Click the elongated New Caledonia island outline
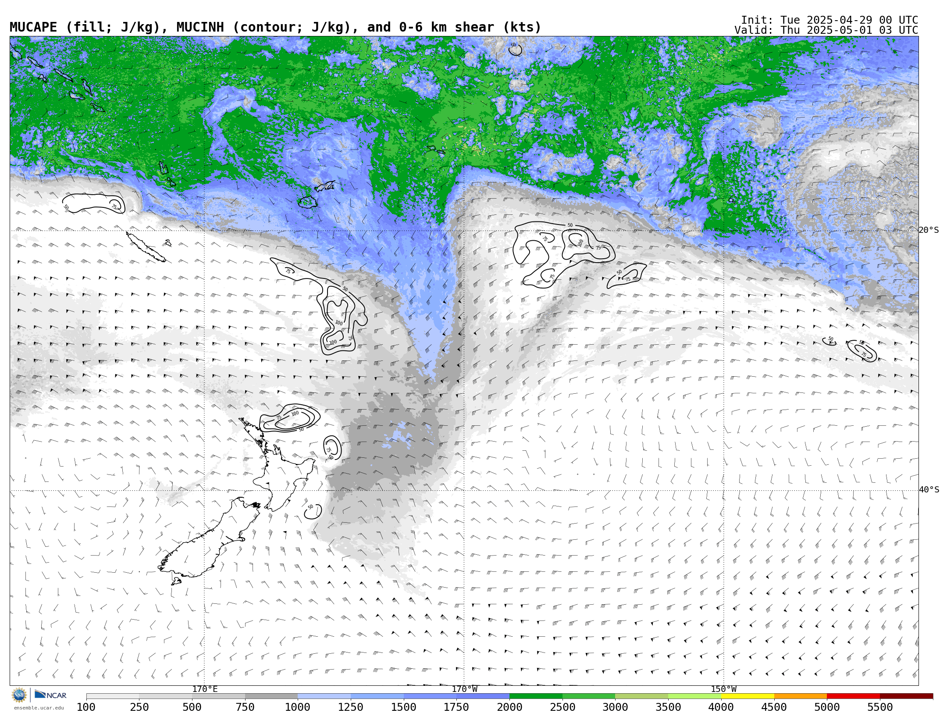Screen dimensions: 947x713 [x=146, y=247]
